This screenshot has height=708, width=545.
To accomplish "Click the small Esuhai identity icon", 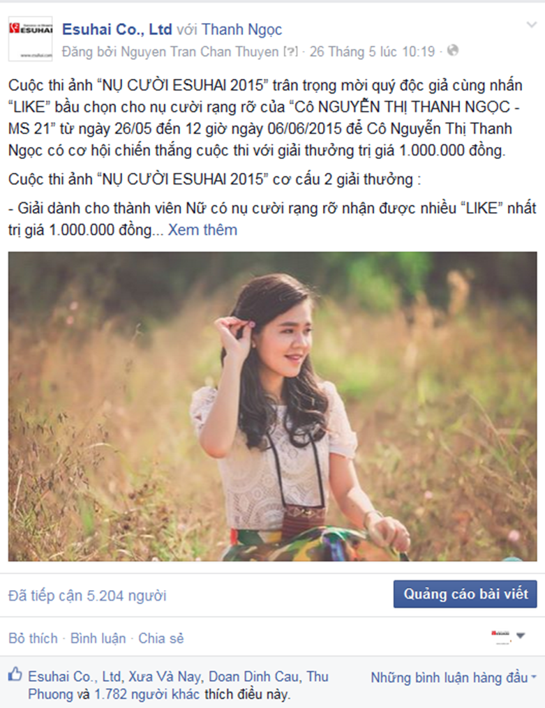I will click(x=501, y=636).
